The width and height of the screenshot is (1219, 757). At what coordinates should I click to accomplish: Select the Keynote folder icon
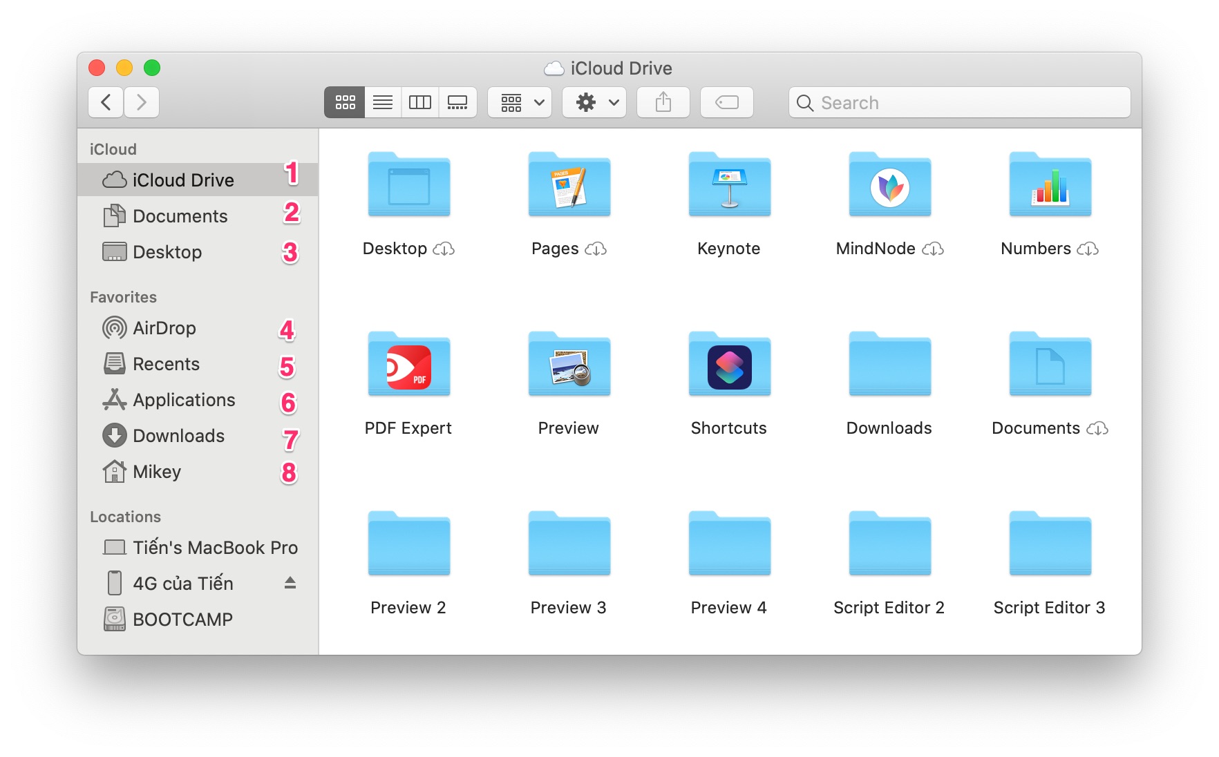pyautogui.click(x=730, y=184)
